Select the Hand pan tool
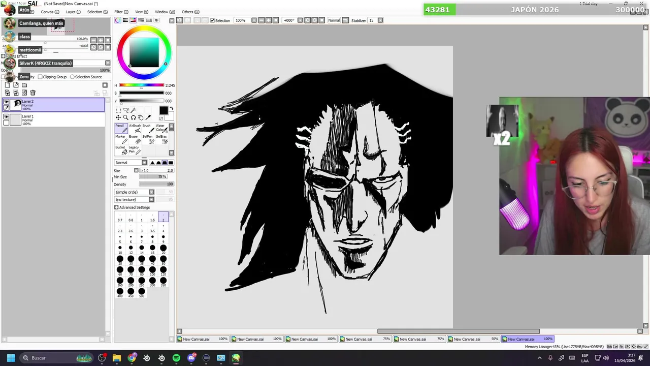The width and height of the screenshot is (650, 366). click(141, 117)
